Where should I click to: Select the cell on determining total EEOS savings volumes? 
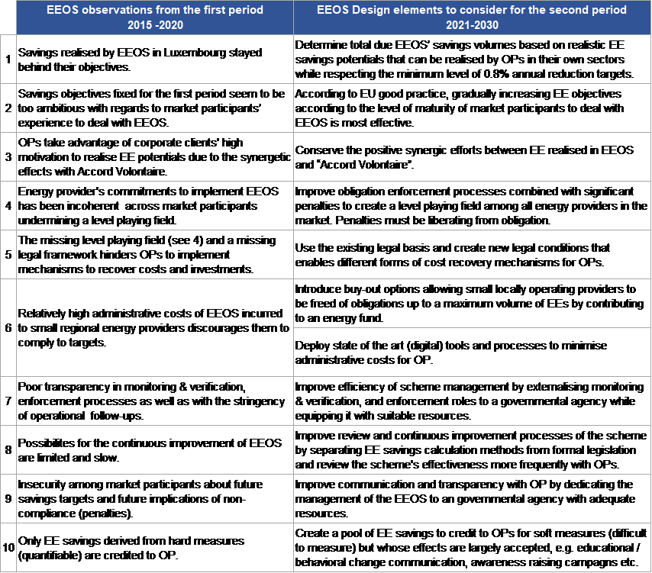[x=473, y=57]
